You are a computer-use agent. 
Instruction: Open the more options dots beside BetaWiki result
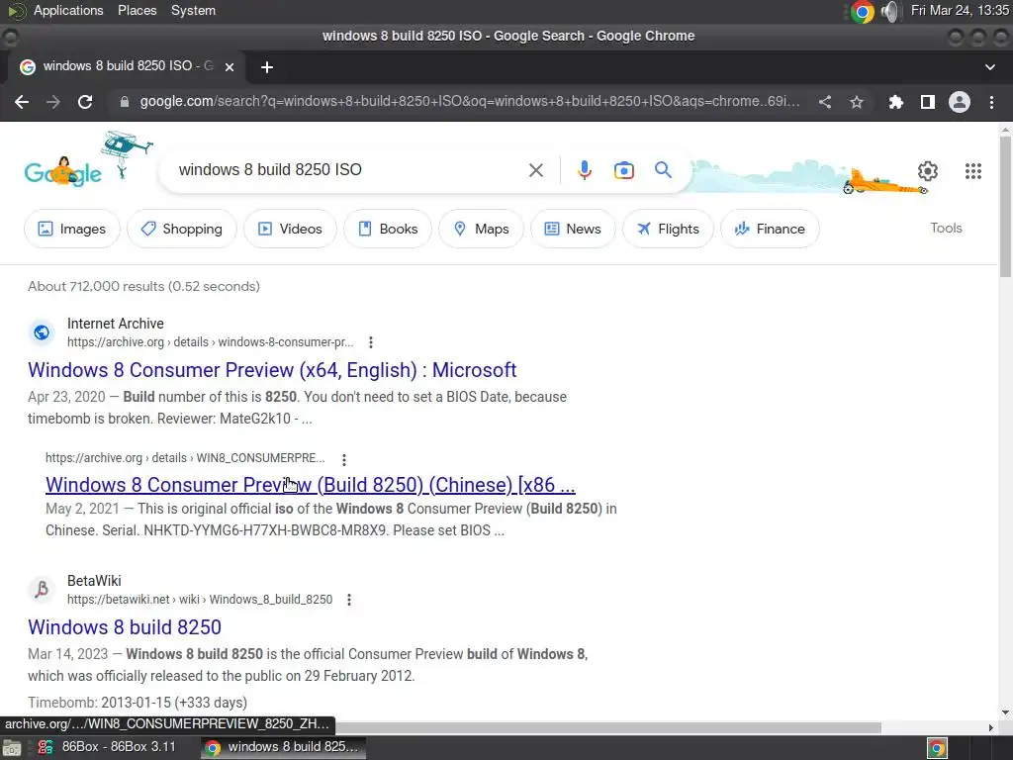pos(349,600)
